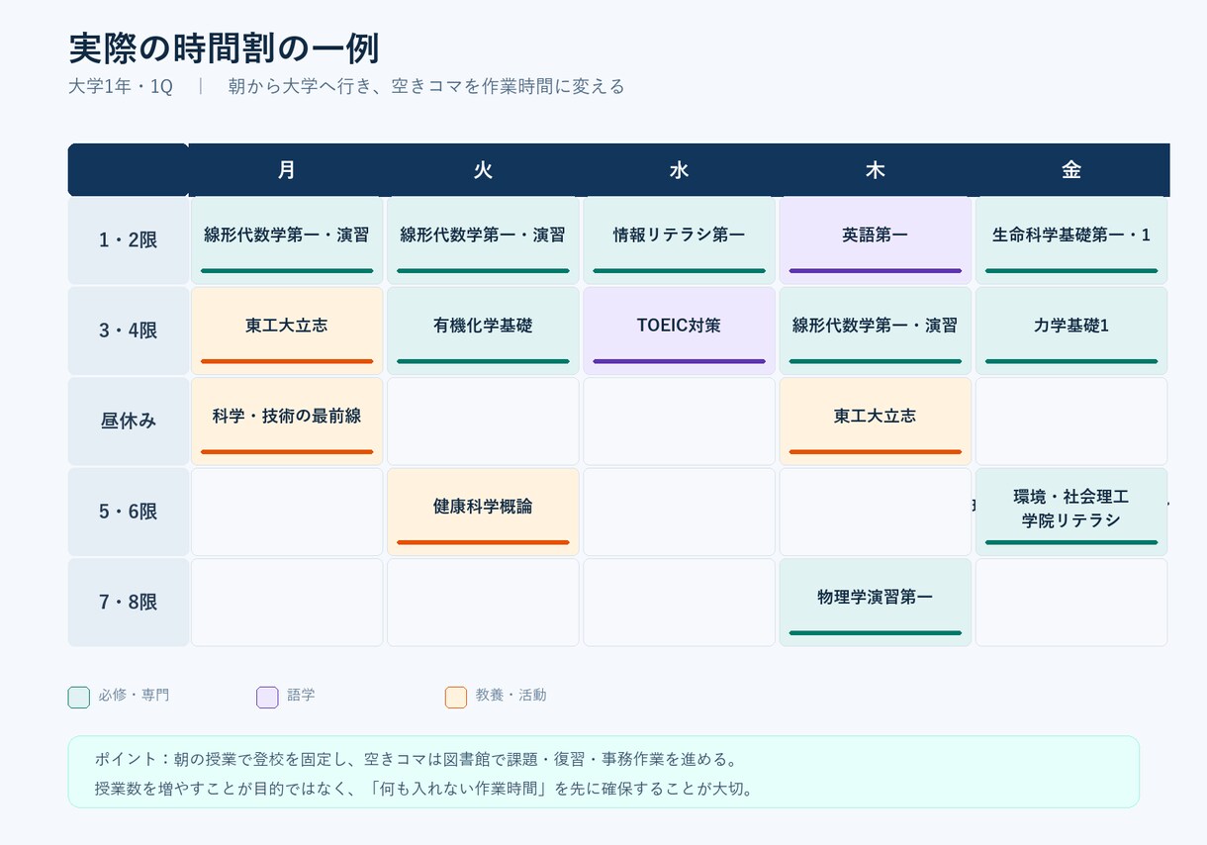Select the 昼休み row label

pyautogui.click(x=129, y=422)
